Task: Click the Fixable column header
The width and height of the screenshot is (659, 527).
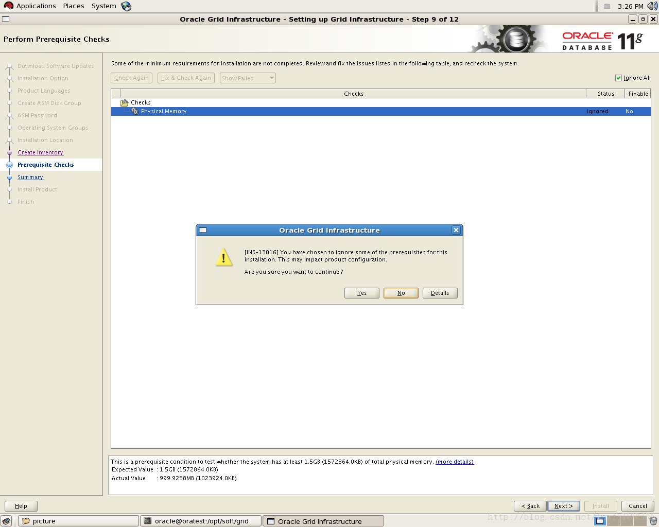Action: coord(638,94)
